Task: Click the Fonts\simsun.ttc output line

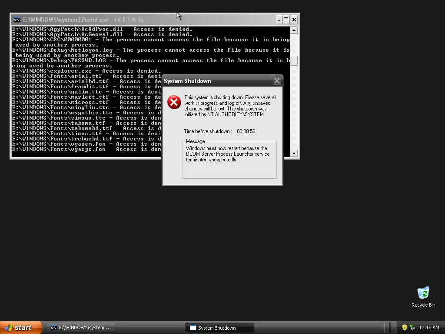Action: (x=86, y=118)
